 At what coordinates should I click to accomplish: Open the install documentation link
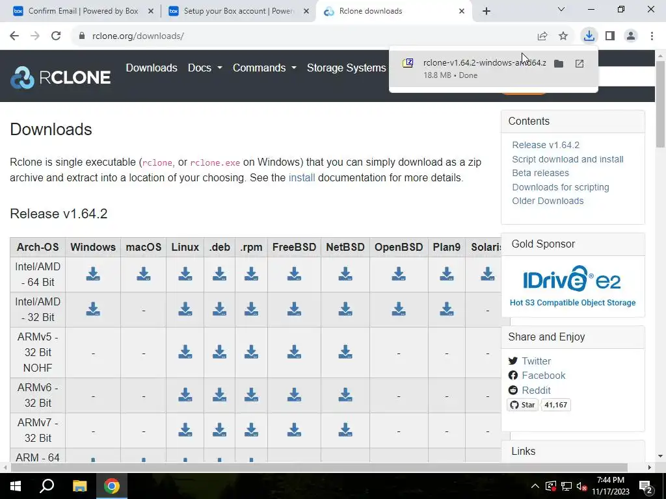click(x=302, y=177)
